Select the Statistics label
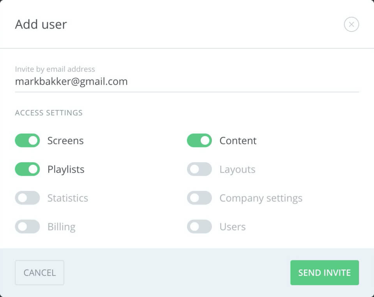The image size is (374, 297). point(68,198)
